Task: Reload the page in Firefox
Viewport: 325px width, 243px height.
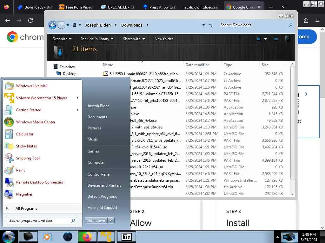Action: [30, 21]
